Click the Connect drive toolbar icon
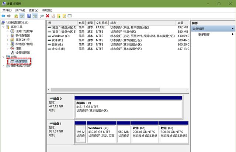This screenshot has height=152, width=236. click(x=42, y=16)
